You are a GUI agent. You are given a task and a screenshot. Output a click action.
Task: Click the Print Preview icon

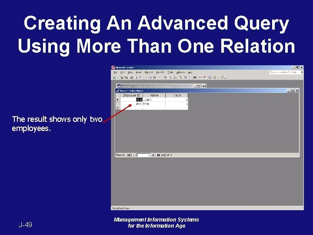tap(136, 77)
